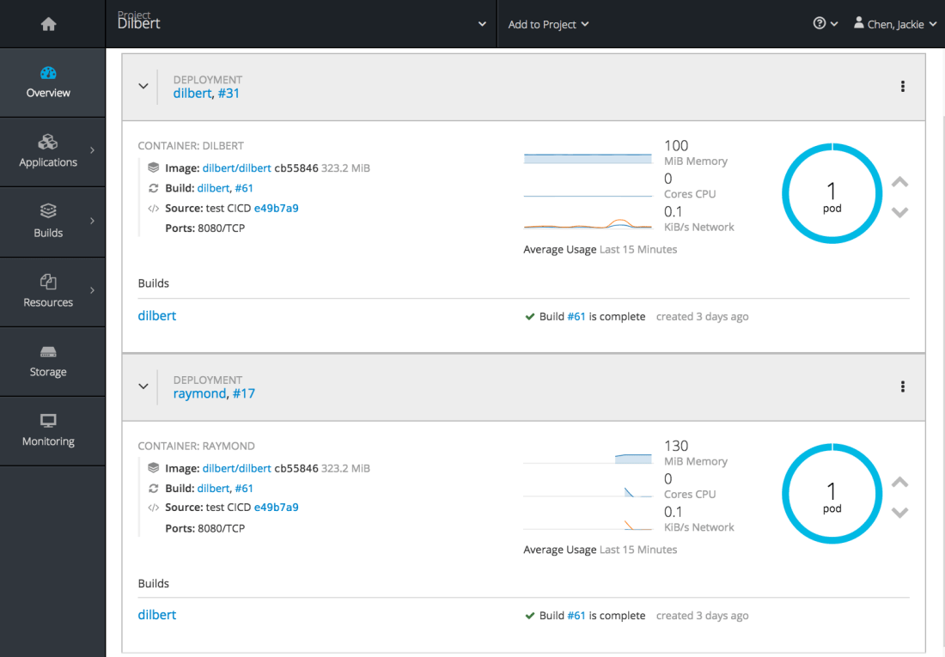Expand the Applications menu
Screen dimensions: 945x657
point(48,150)
